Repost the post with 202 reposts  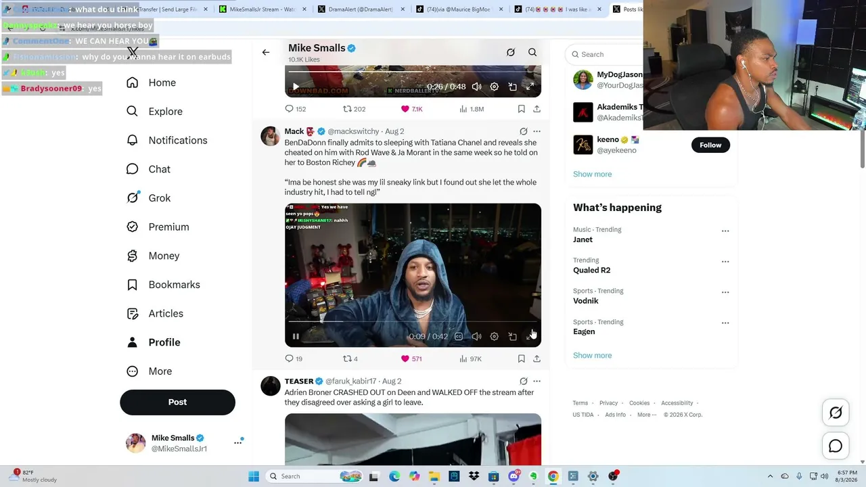click(354, 109)
